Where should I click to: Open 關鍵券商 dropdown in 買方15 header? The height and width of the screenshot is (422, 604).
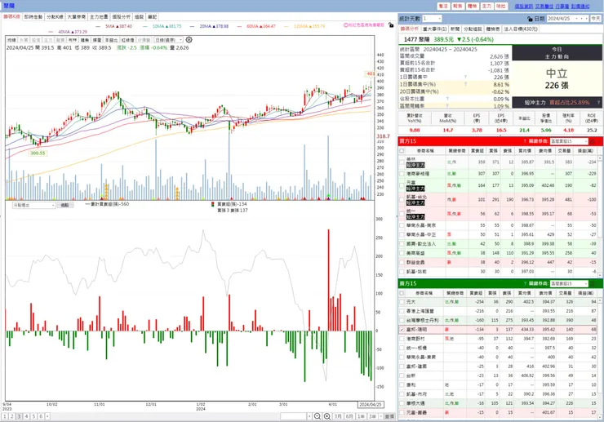tap(569, 141)
